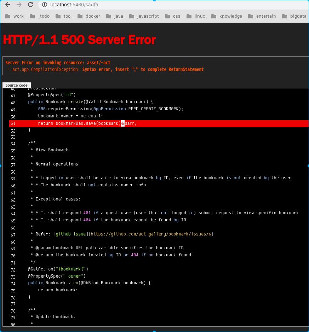Open the knowledge bookmarks folder

(227, 16)
